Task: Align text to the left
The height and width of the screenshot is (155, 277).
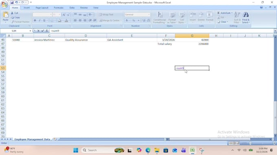Action: pyautogui.click(x=75, y=20)
